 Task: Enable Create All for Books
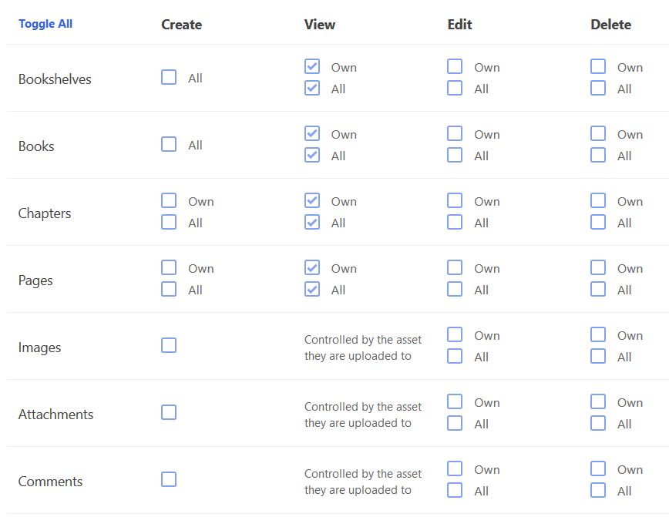coord(169,144)
